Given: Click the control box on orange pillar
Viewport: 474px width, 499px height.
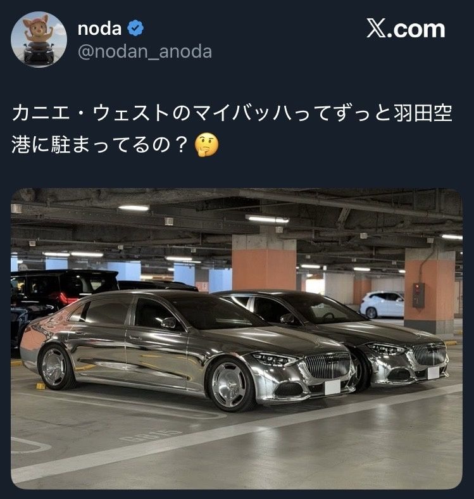Looking at the screenshot, I should (418, 295).
